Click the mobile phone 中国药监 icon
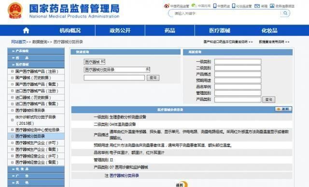Viewport: 309px width, 187px height. click(x=215, y=6)
